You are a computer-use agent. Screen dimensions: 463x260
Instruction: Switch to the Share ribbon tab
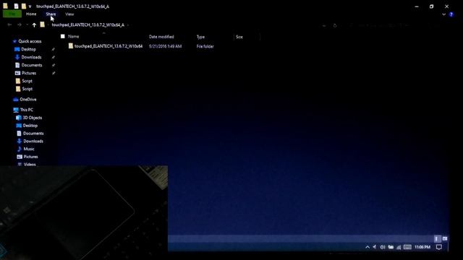click(51, 14)
